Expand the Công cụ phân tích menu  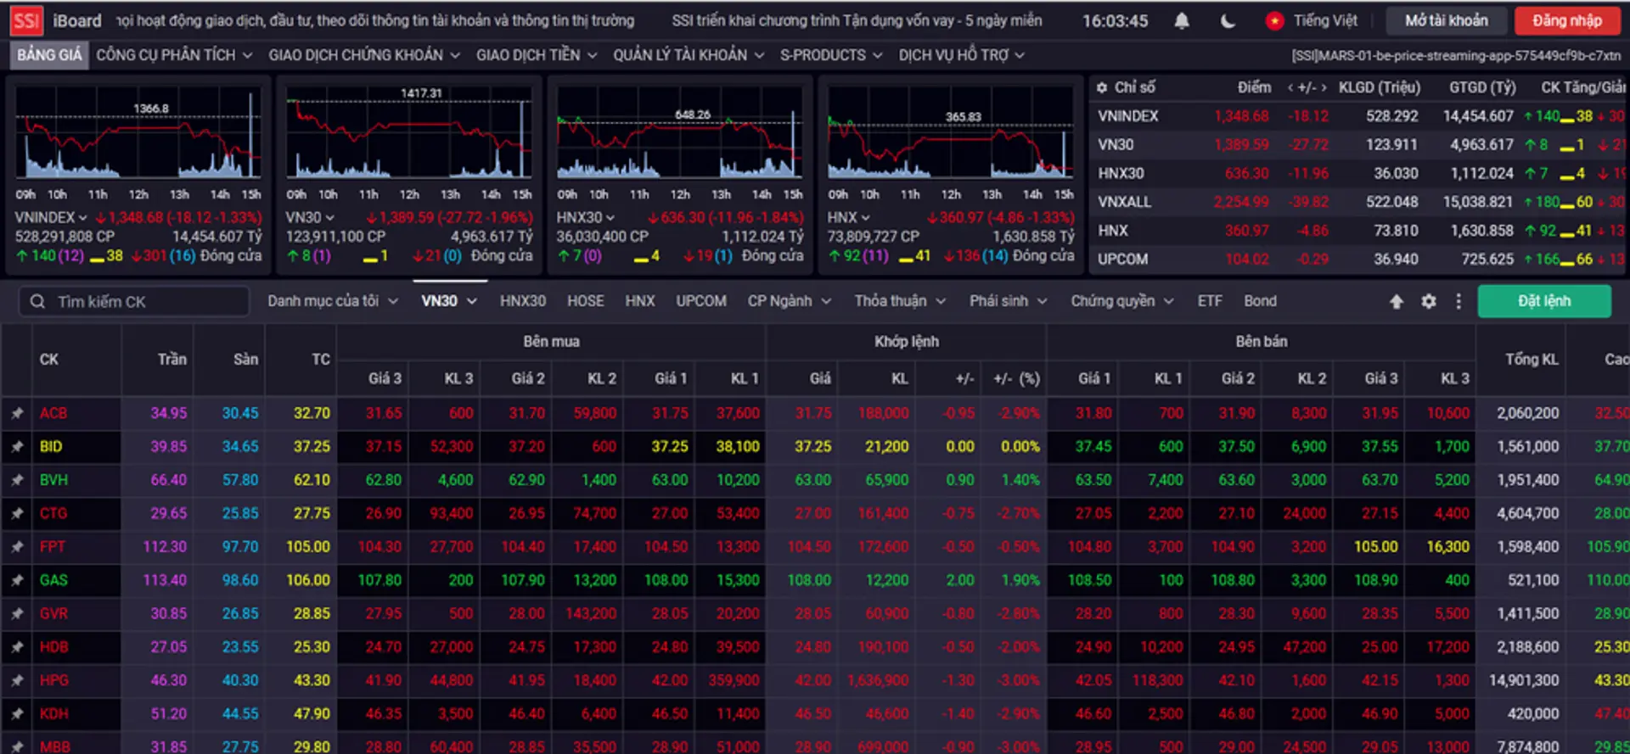tap(174, 55)
